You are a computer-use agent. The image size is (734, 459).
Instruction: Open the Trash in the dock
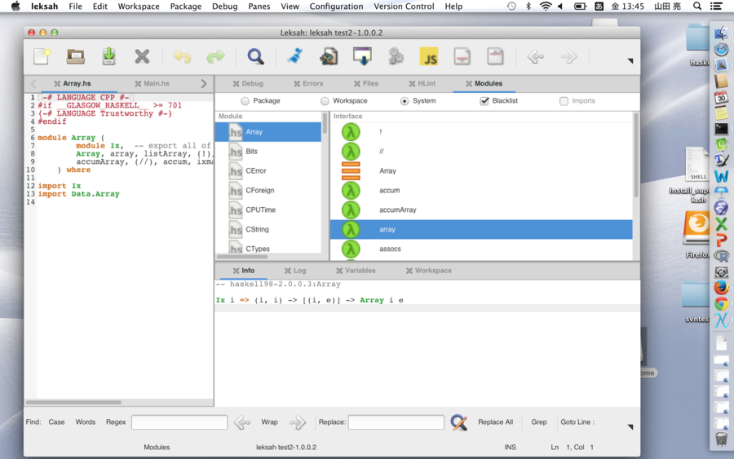(x=722, y=439)
